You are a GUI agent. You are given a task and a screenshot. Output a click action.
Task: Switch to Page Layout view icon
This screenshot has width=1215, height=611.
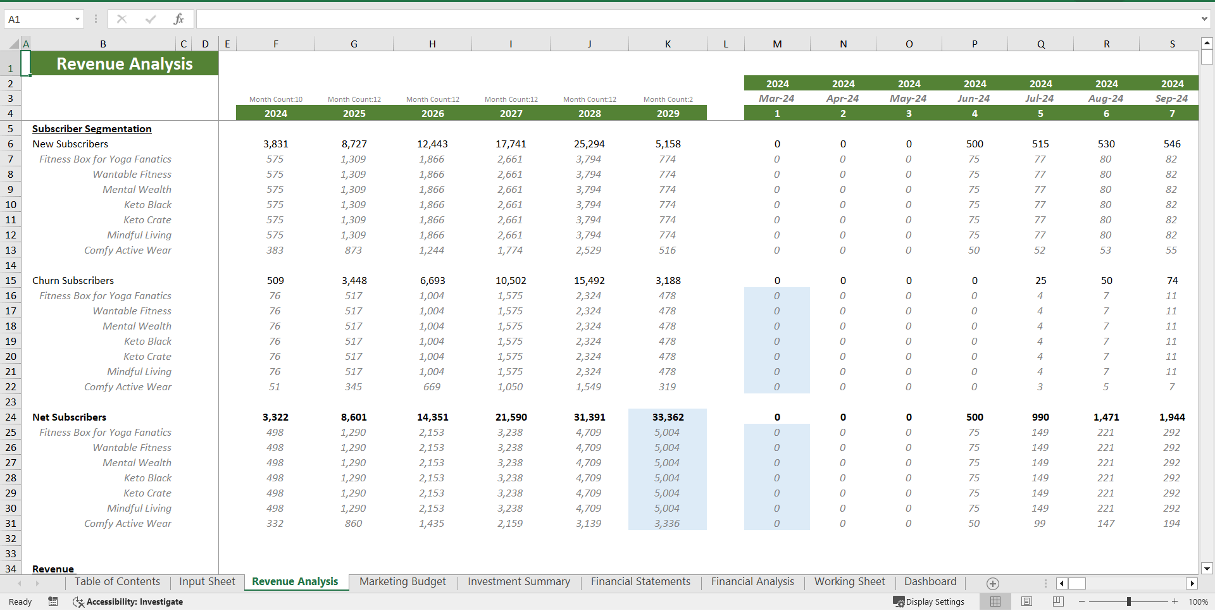pos(1027,602)
